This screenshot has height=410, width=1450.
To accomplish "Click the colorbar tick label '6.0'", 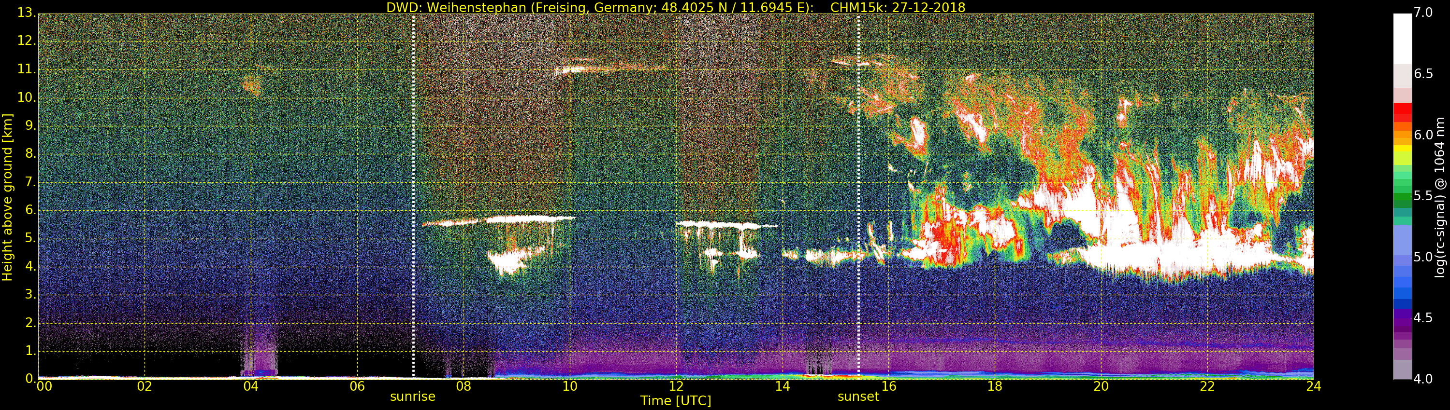I will pyautogui.click(x=1423, y=135).
